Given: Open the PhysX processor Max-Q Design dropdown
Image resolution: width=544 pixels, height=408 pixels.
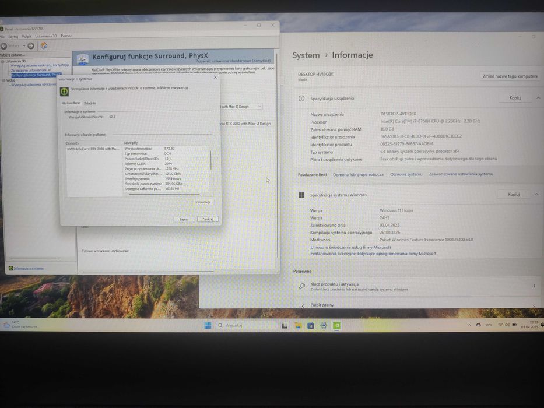Looking at the screenshot, I should [241, 107].
